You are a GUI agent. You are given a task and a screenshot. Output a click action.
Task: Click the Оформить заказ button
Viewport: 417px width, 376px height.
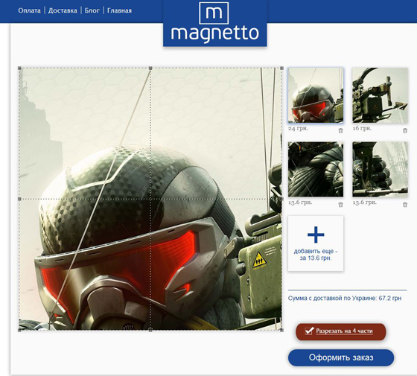coord(341,357)
